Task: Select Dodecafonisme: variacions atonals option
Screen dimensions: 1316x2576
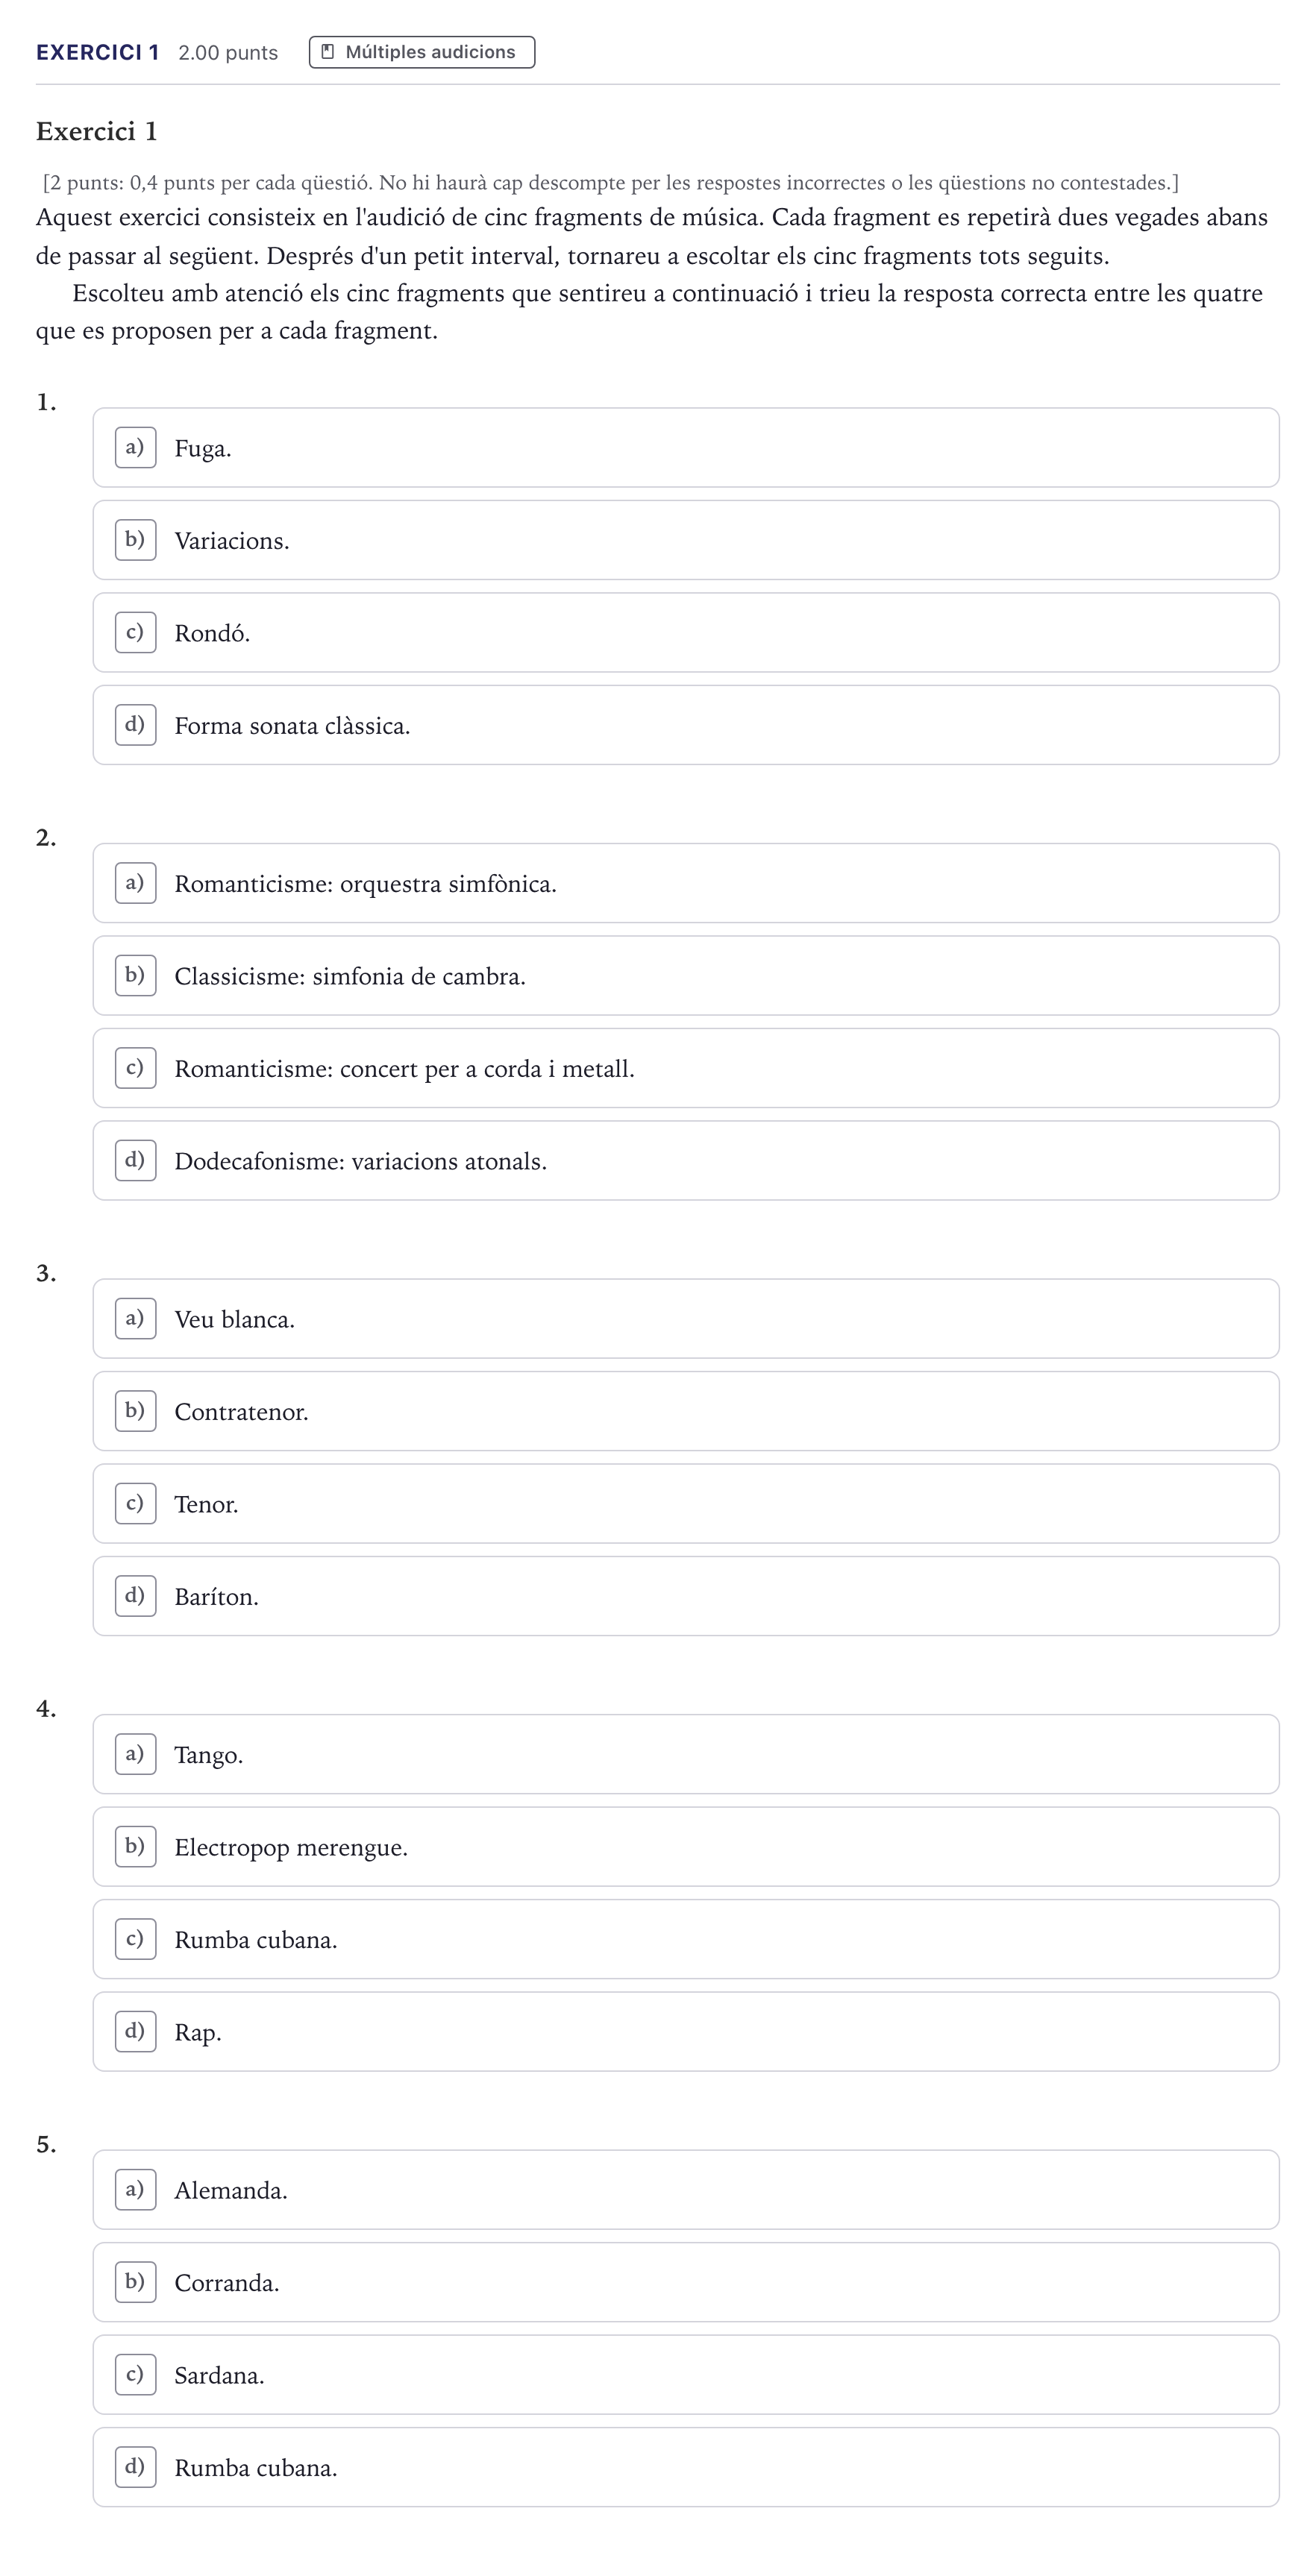Action: tap(686, 1161)
